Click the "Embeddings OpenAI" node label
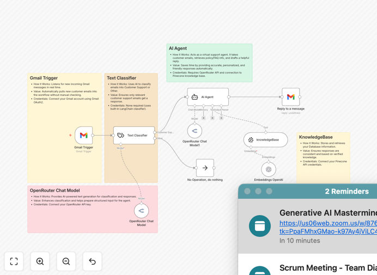Screen dimensions: 377x275 point(269,180)
